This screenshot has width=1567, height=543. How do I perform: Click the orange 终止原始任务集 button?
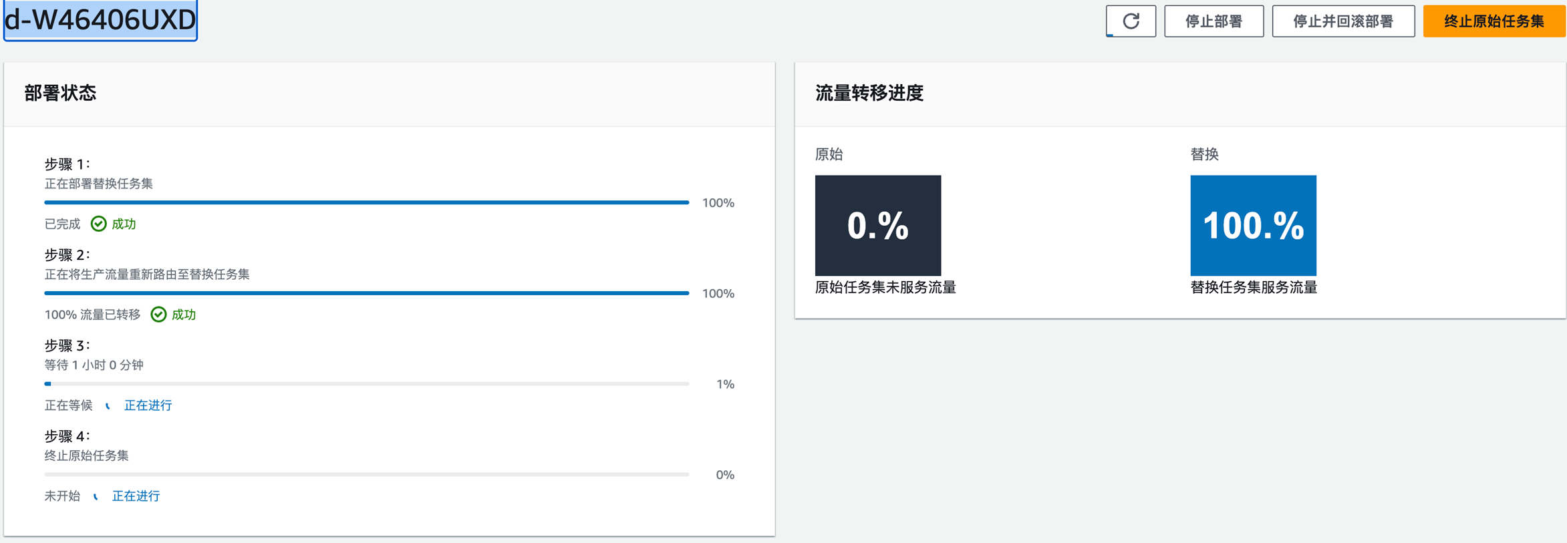pyautogui.click(x=1493, y=21)
